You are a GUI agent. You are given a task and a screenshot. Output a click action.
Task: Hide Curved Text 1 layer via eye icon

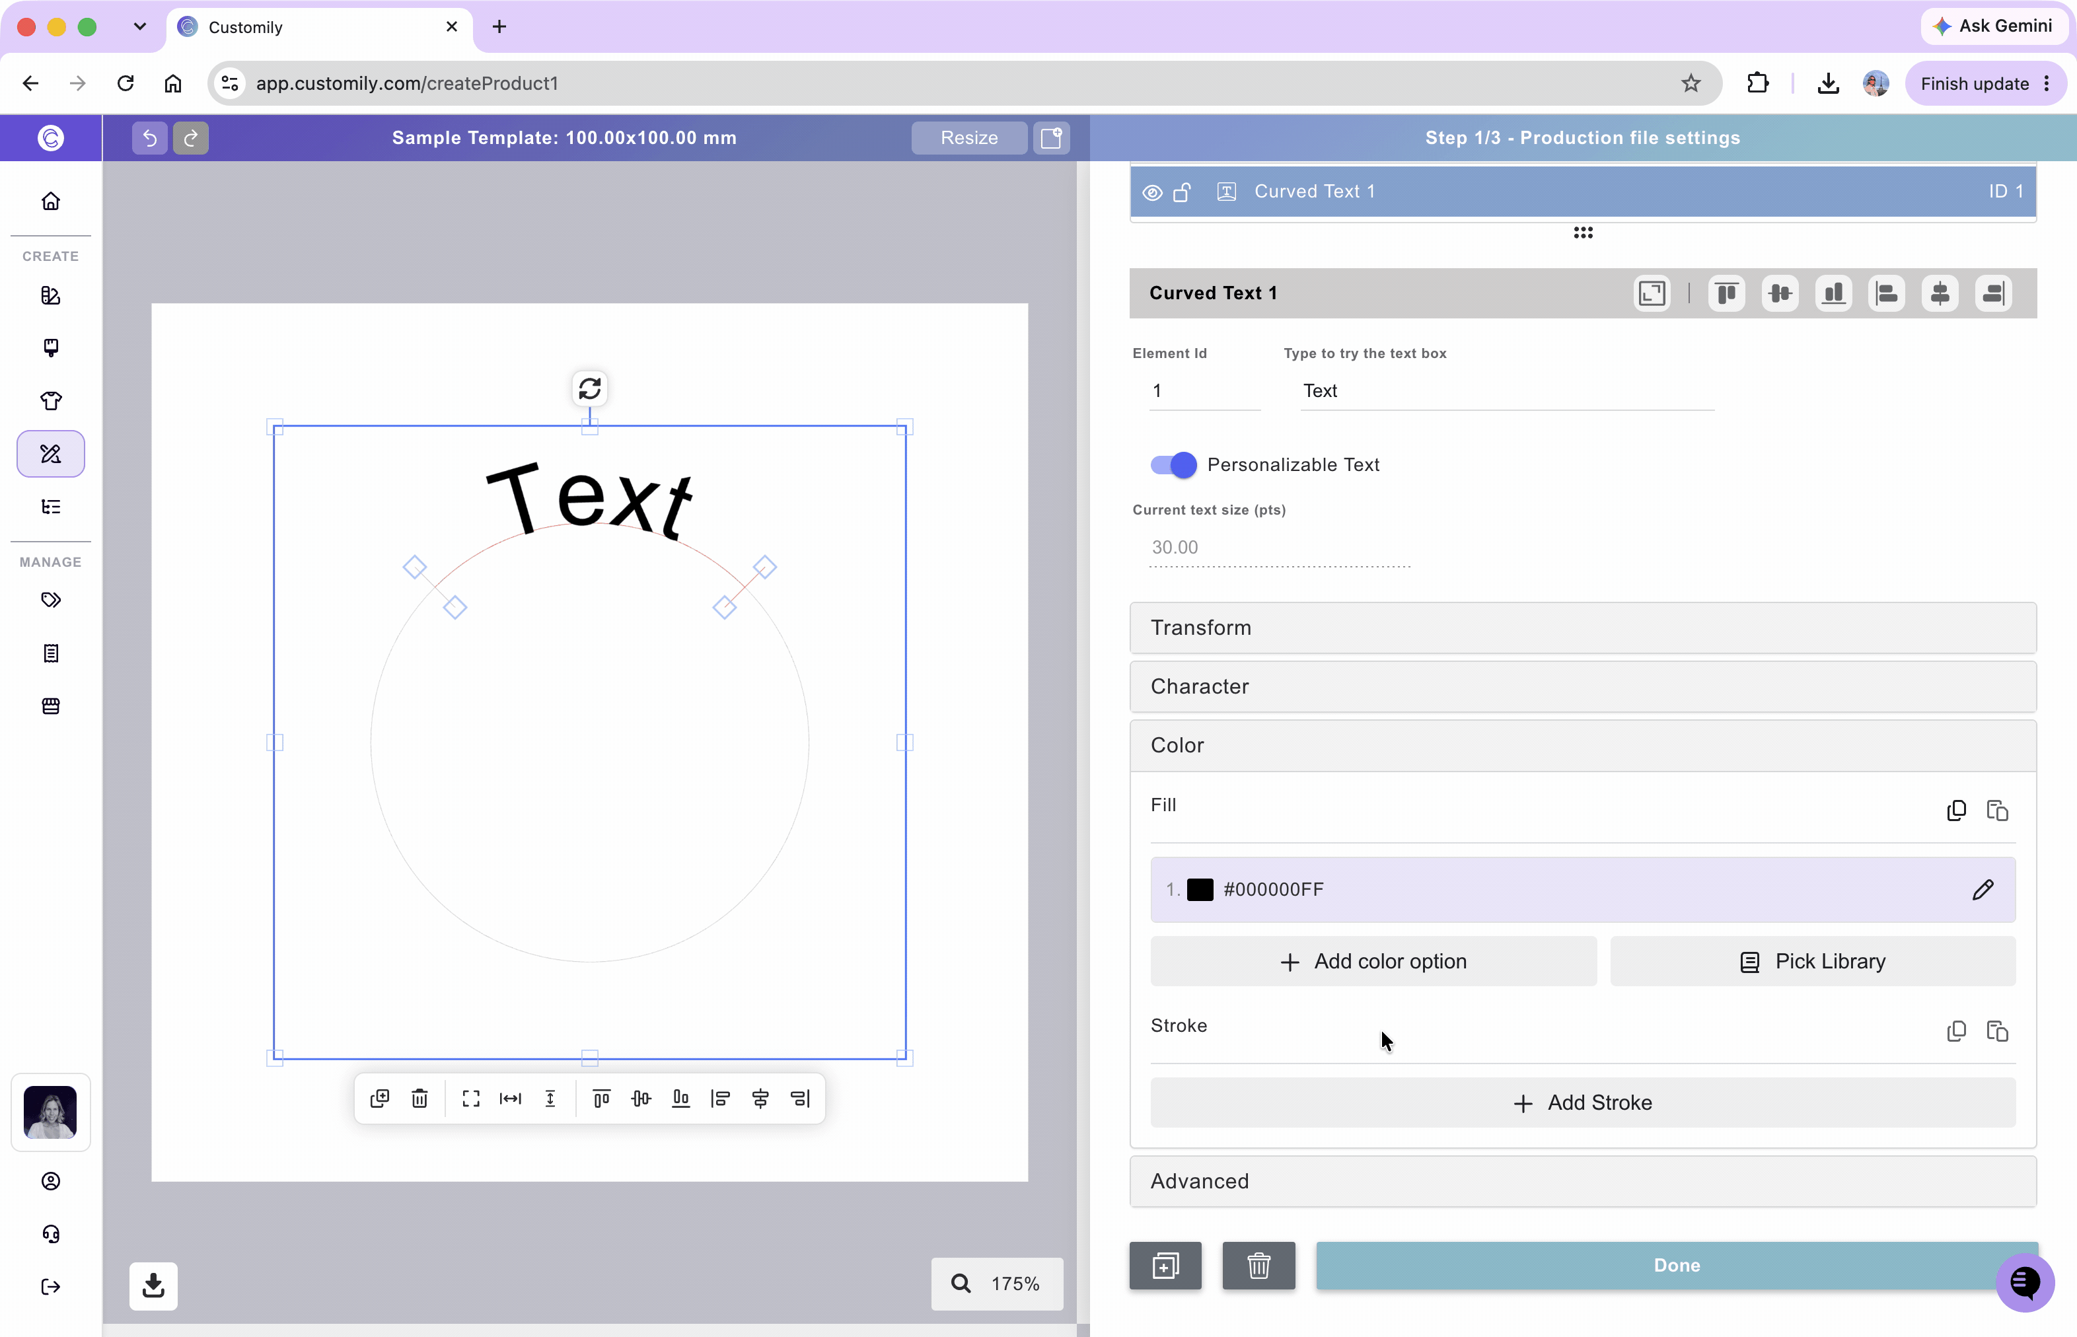click(x=1152, y=193)
